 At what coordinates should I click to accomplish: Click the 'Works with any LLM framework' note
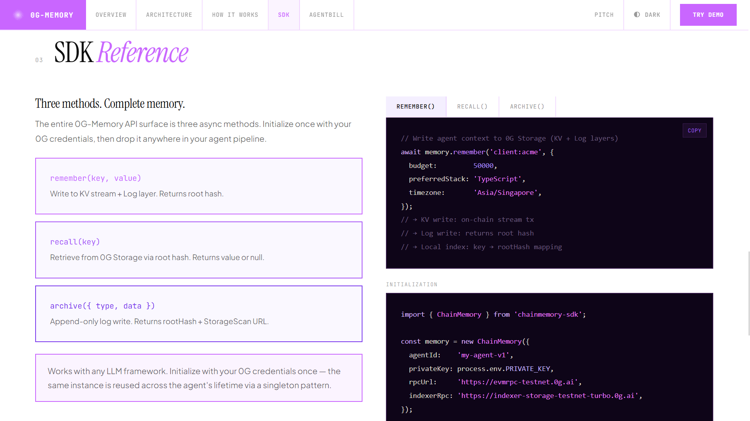click(199, 378)
